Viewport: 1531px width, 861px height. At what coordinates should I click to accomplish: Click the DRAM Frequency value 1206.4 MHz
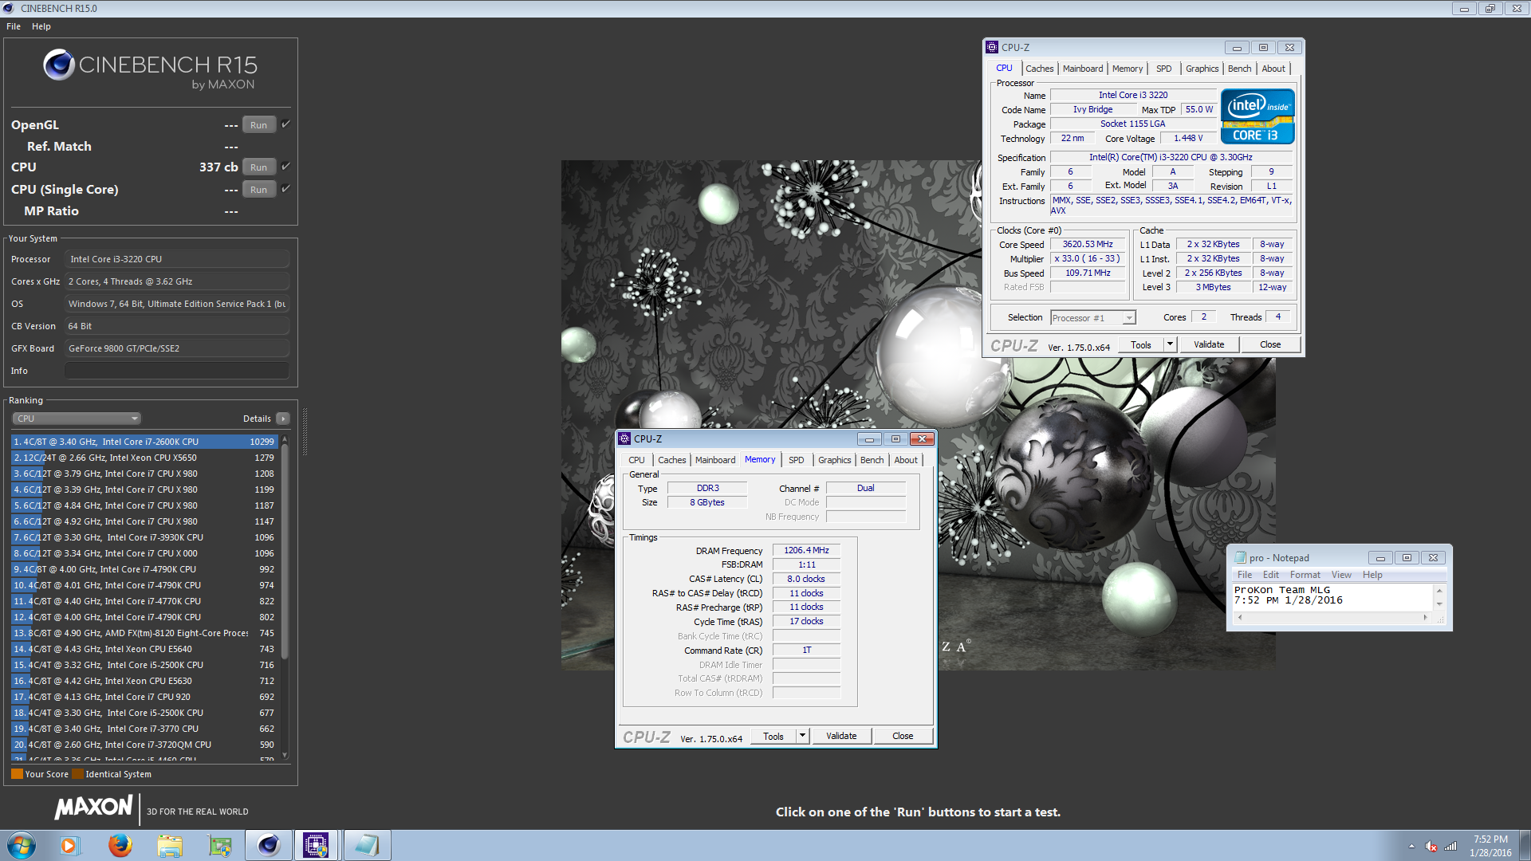(806, 550)
